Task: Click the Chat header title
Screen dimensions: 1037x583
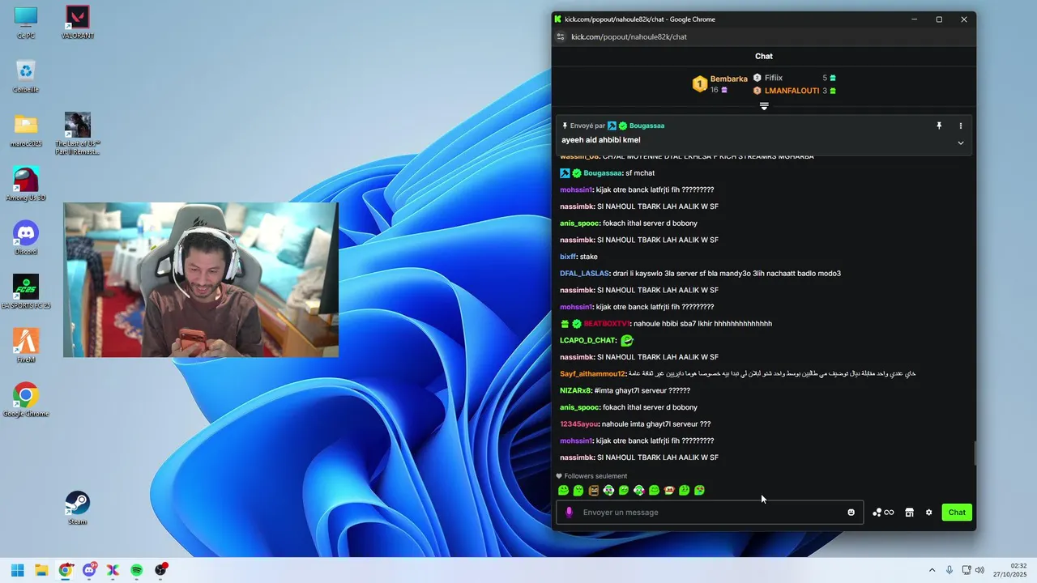Action: (x=764, y=56)
